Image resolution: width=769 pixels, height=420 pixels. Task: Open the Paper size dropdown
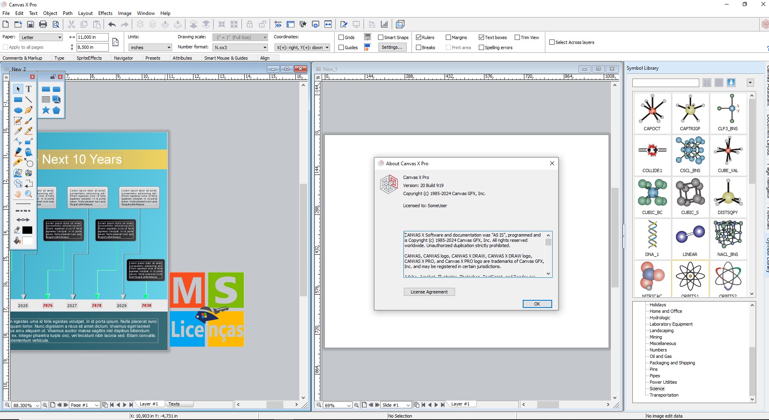coord(42,37)
